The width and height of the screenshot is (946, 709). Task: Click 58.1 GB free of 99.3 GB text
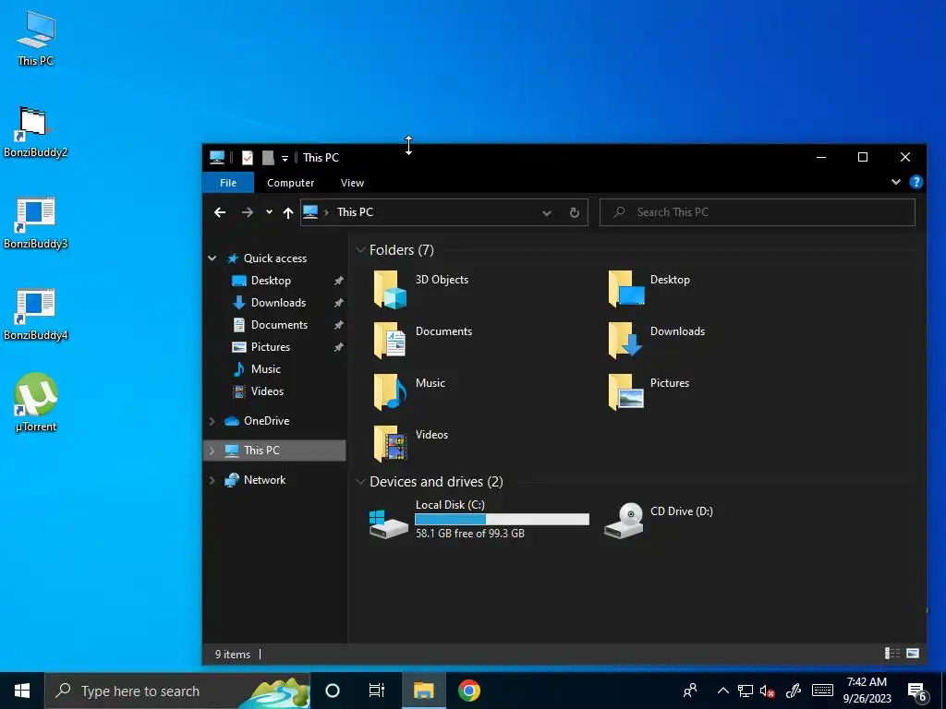coord(470,534)
